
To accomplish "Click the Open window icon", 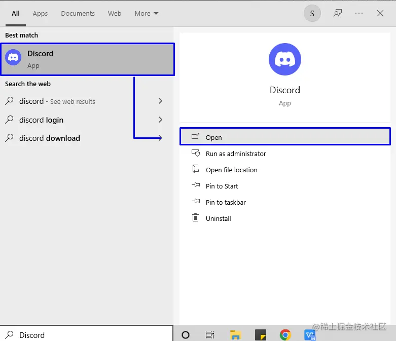I will (196, 136).
